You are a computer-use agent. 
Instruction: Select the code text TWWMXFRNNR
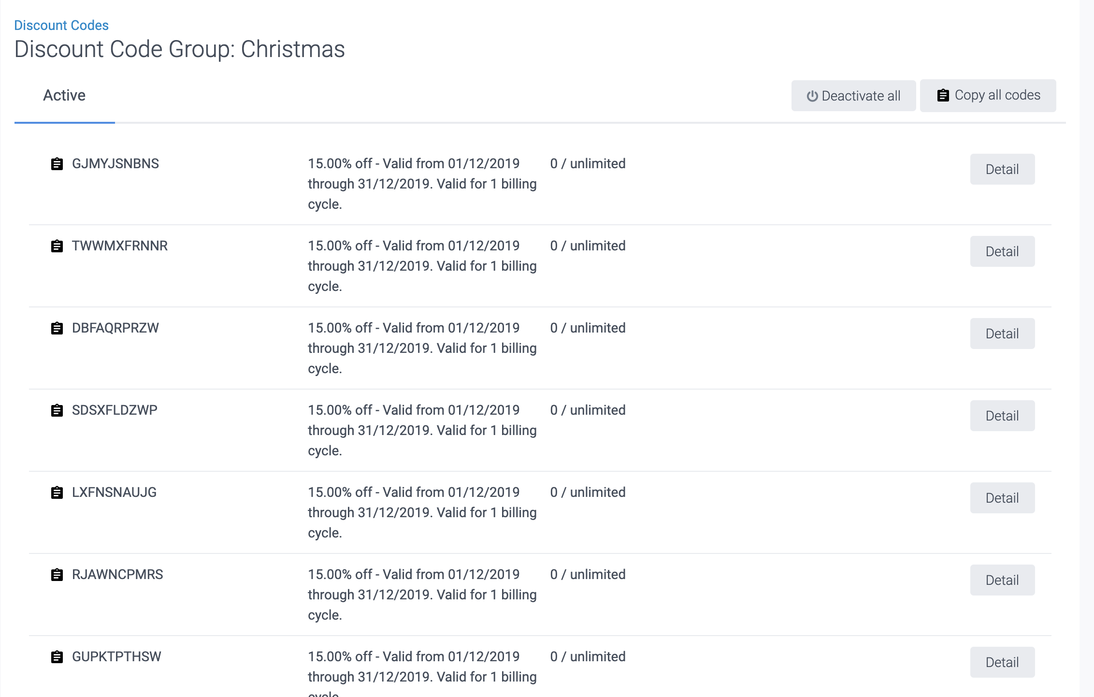(120, 246)
